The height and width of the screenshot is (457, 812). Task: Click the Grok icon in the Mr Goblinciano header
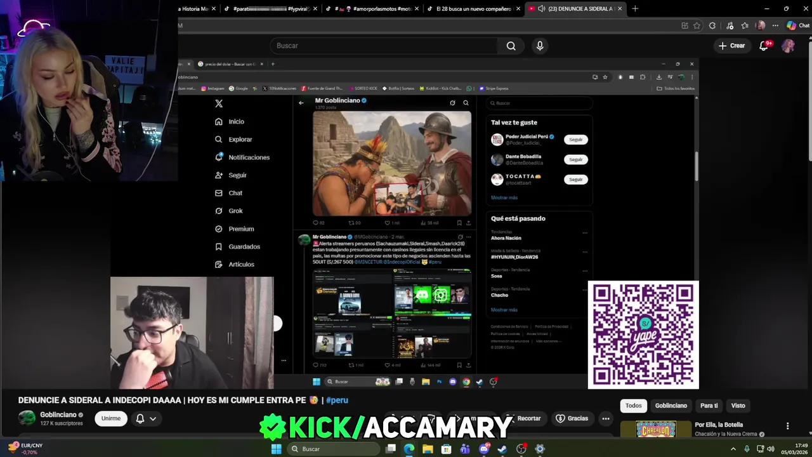click(452, 102)
